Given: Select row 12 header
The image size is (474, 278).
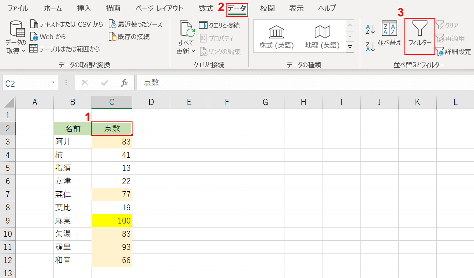Looking at the screenshot, I should [x=8, y=260].
